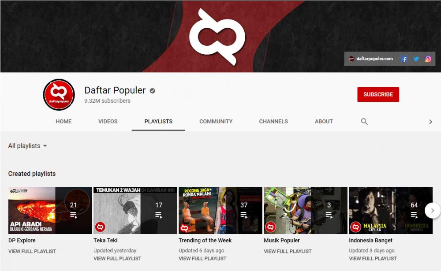
Task: Open the Indonesia Banget playlist thumbnail
Action: click(391, 210)
